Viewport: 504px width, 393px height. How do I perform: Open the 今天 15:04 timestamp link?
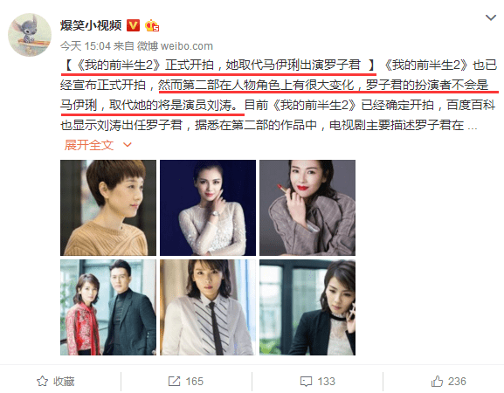point(86,46)
